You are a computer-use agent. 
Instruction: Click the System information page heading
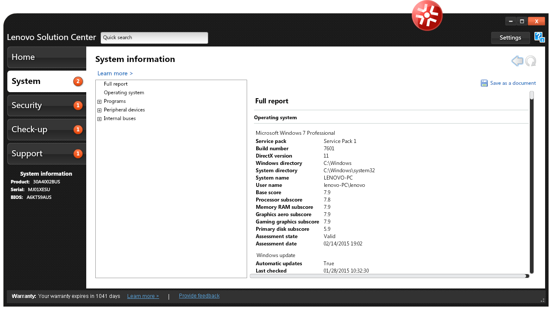(x=135, y=59)
